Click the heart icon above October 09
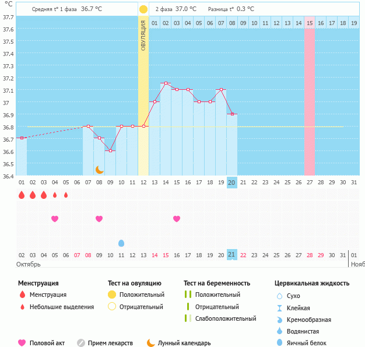This screenshot has height=347, width=365. (99, 219)
